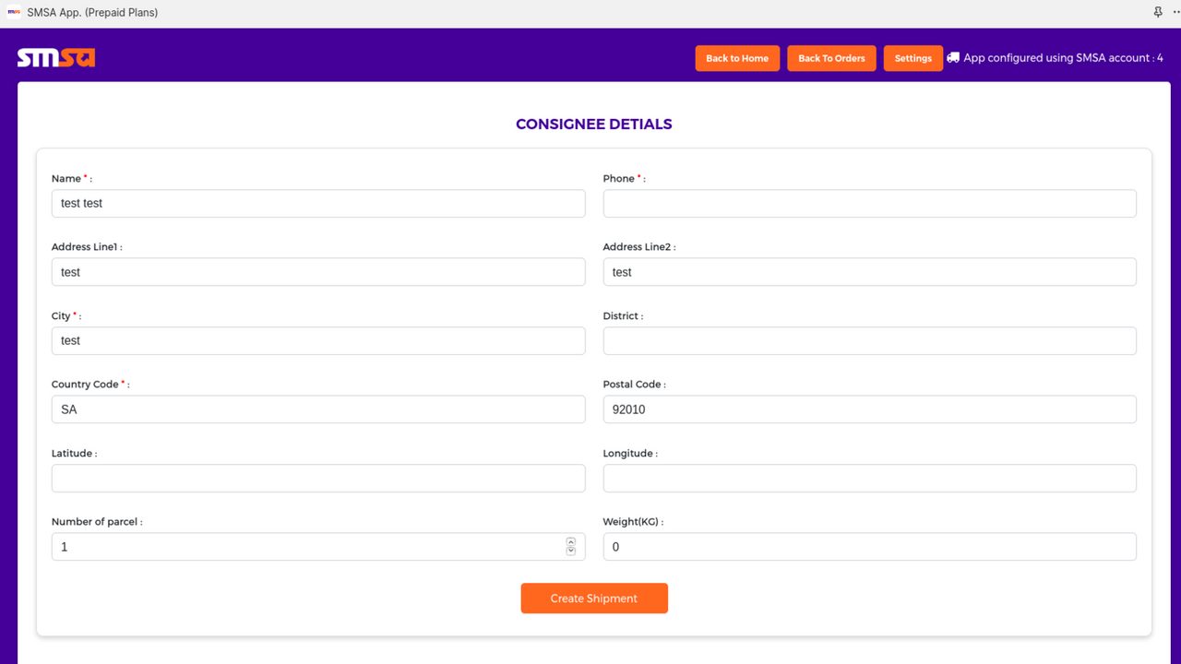This screenshot has height=664, width=1181.
Task: Click inside the empty Phone field
Action: pos(869,203)
